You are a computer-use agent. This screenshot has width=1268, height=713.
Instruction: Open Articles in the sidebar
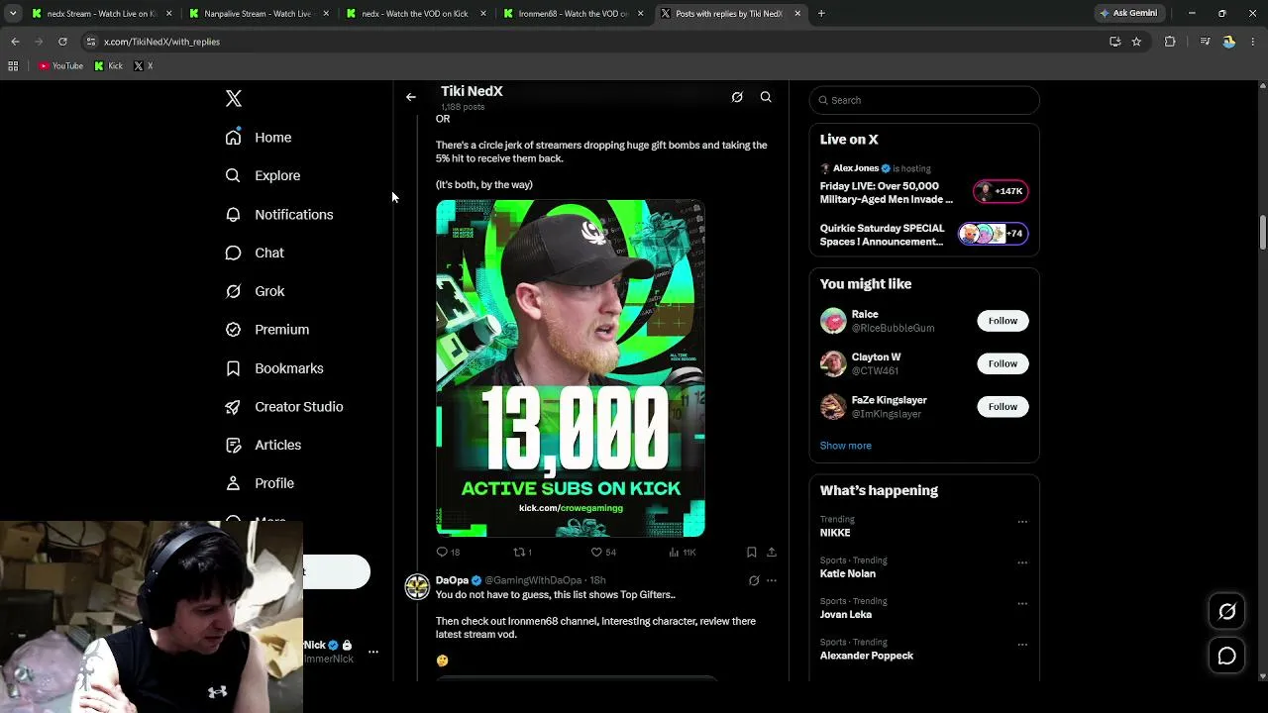(264, 446)
